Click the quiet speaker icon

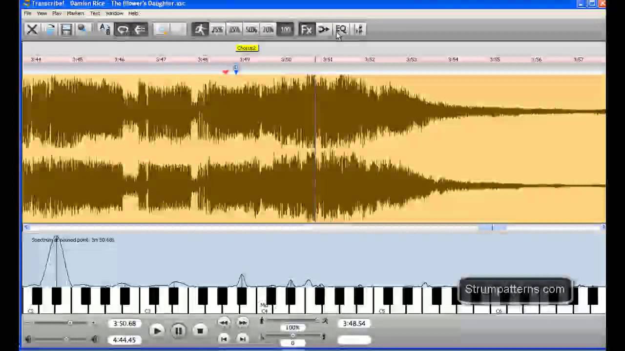coord(28,339)
